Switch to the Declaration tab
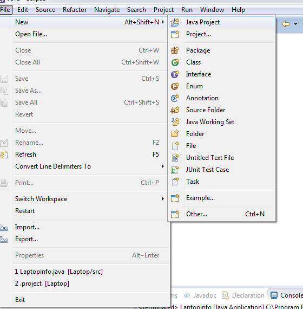Image resolution: width=303 pixels, height=309 pixels. 243,295
